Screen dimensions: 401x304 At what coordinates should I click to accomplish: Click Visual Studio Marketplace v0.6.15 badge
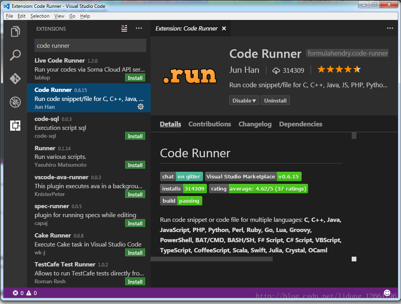tap(253, 177)
